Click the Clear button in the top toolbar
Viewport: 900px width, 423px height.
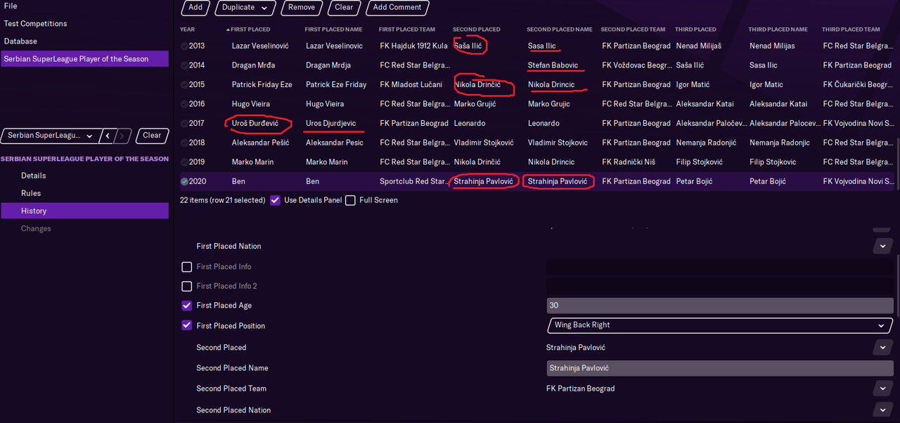344,8
